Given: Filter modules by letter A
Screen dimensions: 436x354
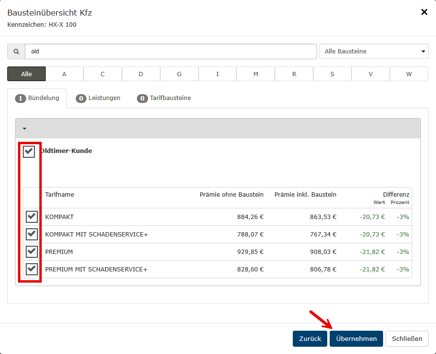Looking at the screenshot, I should point(64,74).
